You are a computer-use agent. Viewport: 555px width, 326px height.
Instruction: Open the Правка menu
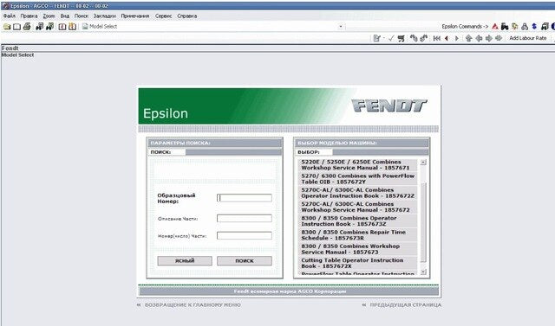29,16
